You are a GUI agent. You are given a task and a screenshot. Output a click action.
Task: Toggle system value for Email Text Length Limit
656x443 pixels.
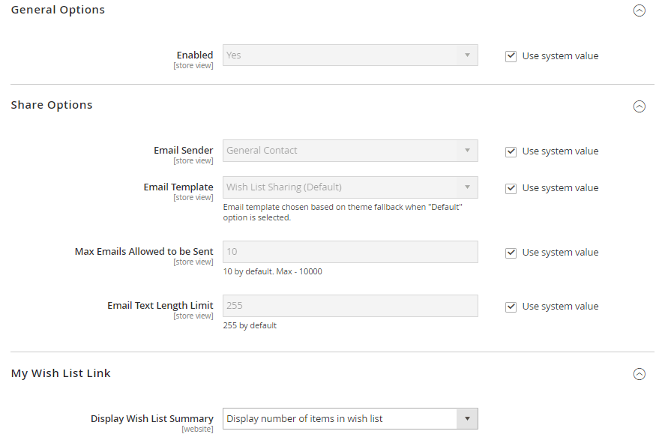point(511,307)
